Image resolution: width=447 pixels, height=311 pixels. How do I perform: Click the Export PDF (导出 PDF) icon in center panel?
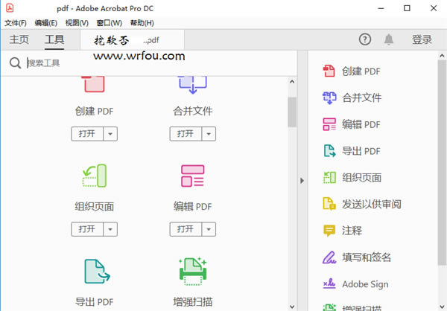(94, 272)
